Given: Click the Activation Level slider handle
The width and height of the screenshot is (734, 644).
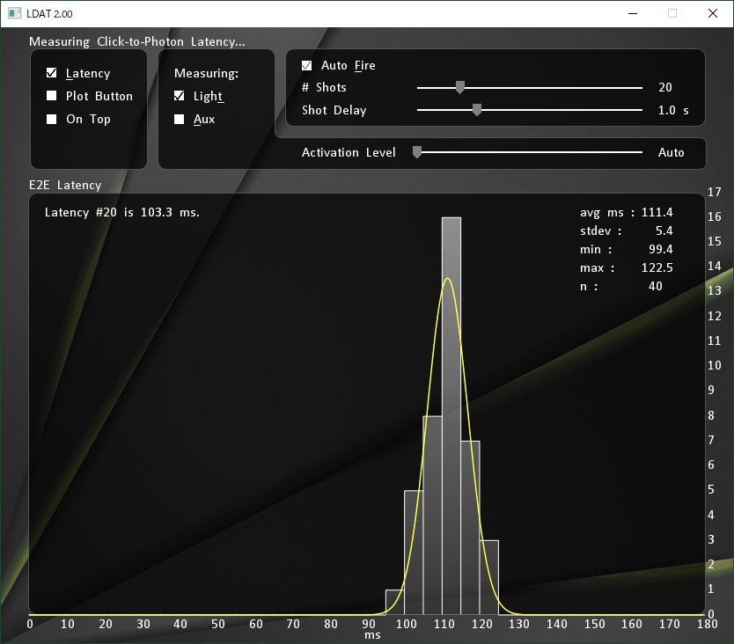Looking at the screenshot, I should (418, 152).
